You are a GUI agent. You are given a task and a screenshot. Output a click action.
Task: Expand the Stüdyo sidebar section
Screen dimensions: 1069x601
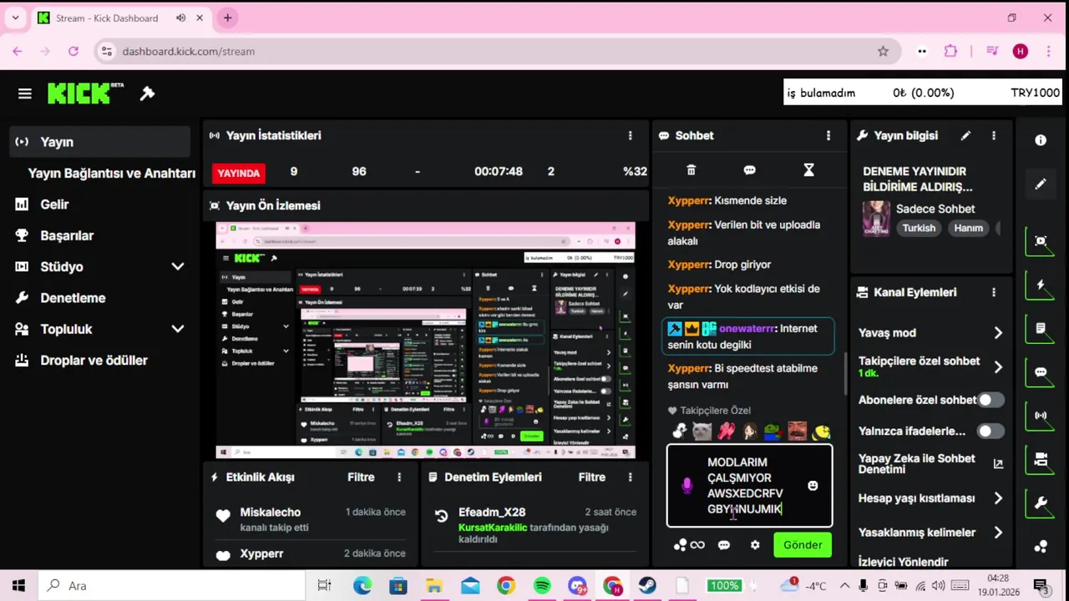point(178,266)
